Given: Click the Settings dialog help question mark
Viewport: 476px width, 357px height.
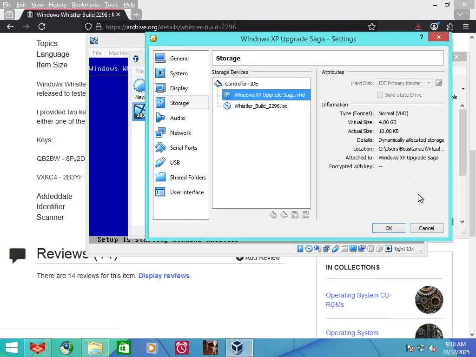Looking at the screenshot, I should point(421,37).
